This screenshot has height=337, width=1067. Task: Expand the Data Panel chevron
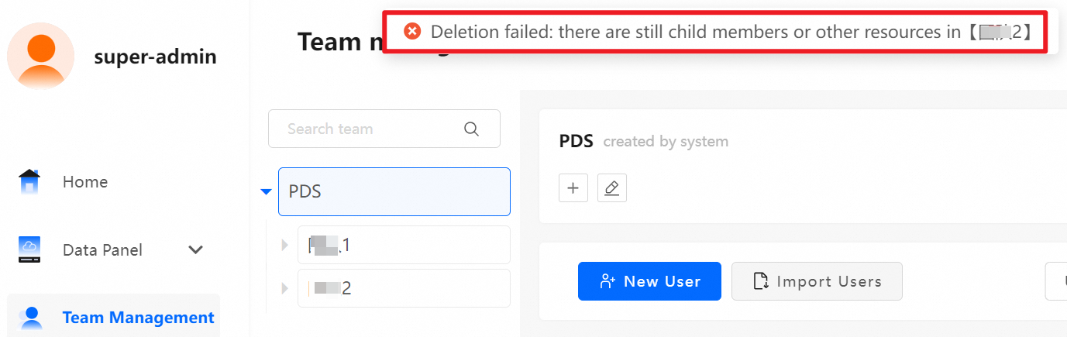[x=196, y=249]
